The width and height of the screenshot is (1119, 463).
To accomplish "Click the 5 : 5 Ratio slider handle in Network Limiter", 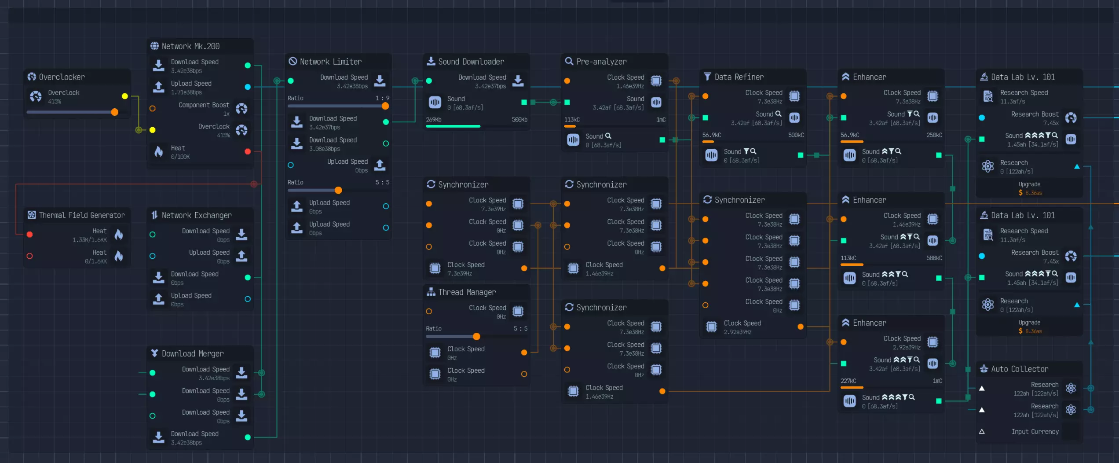I will 338,190.
